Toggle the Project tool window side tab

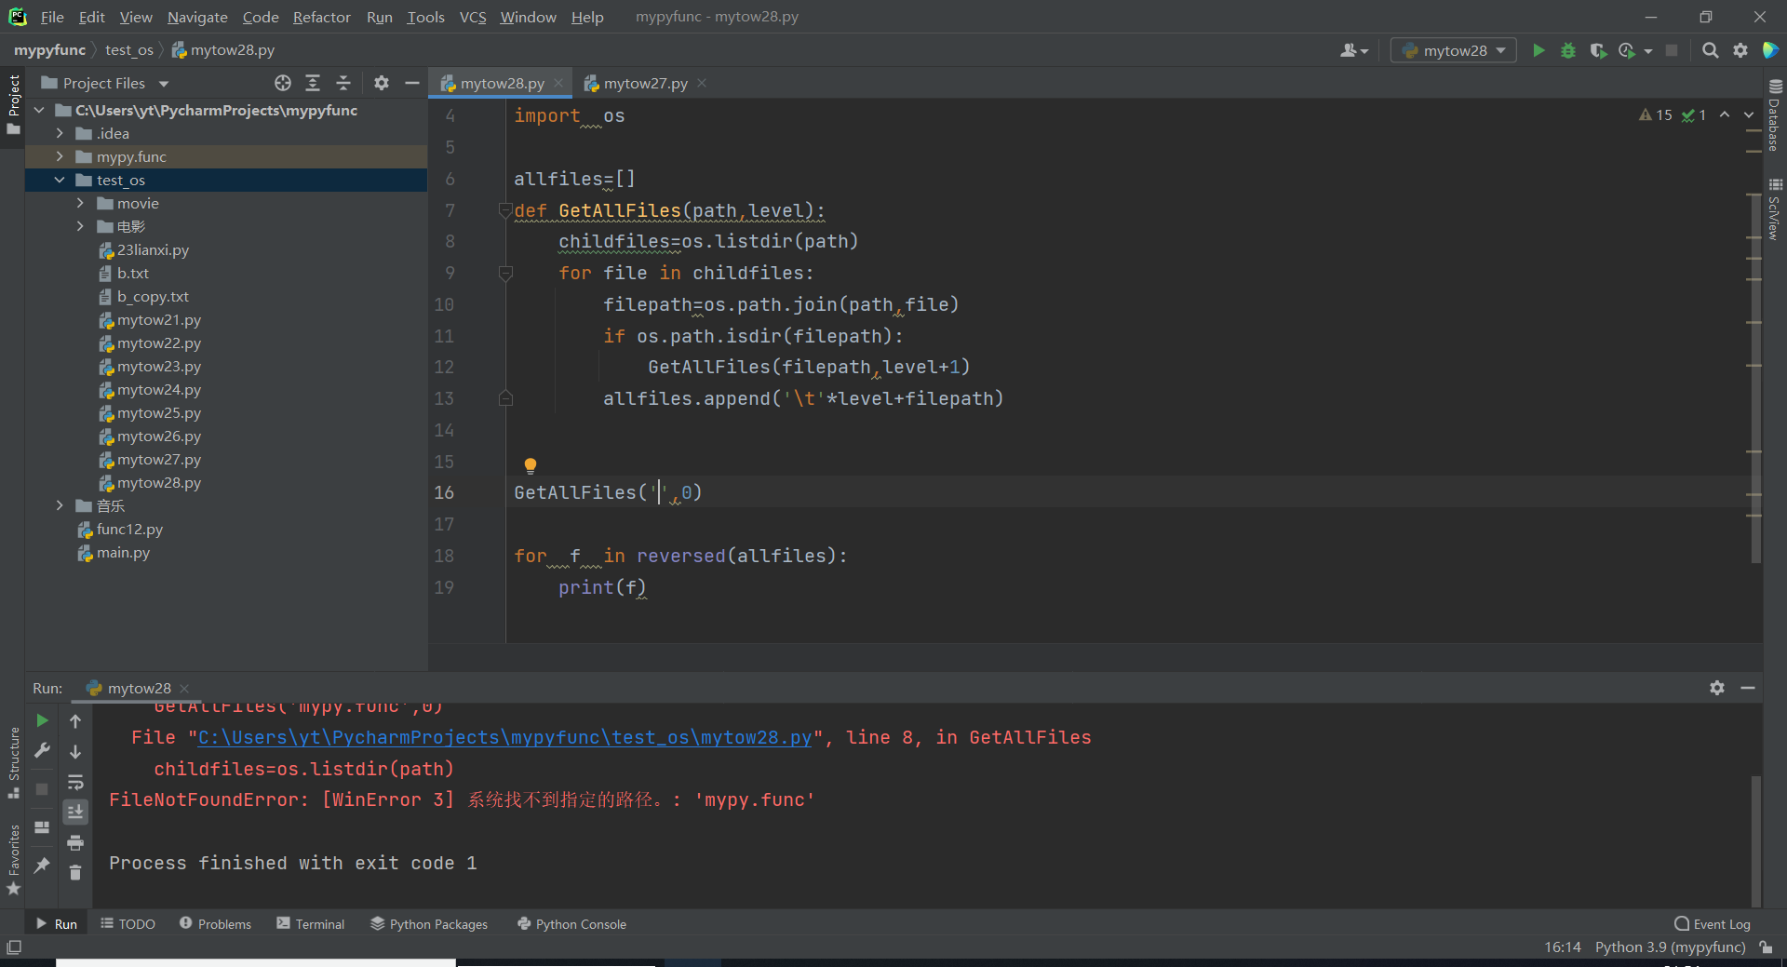click(x=13, y=103)
